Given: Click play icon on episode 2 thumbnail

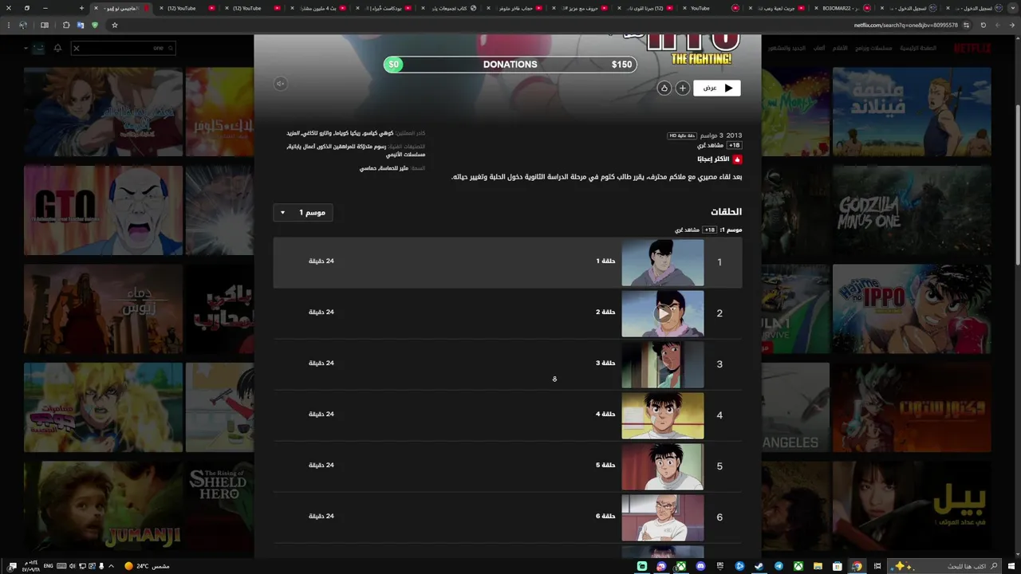Looking at the screenshot, I should click(x=663, y=313).
